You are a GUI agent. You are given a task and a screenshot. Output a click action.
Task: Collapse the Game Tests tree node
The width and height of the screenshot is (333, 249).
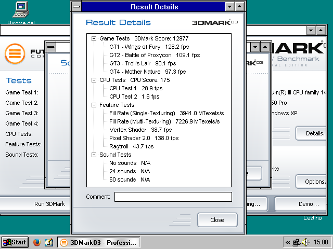click(94, 38)
